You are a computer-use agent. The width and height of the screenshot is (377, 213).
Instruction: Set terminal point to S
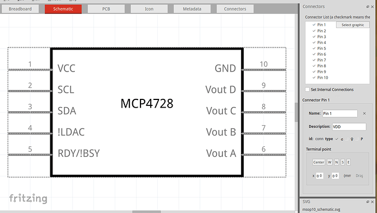(x=343, y=162)
